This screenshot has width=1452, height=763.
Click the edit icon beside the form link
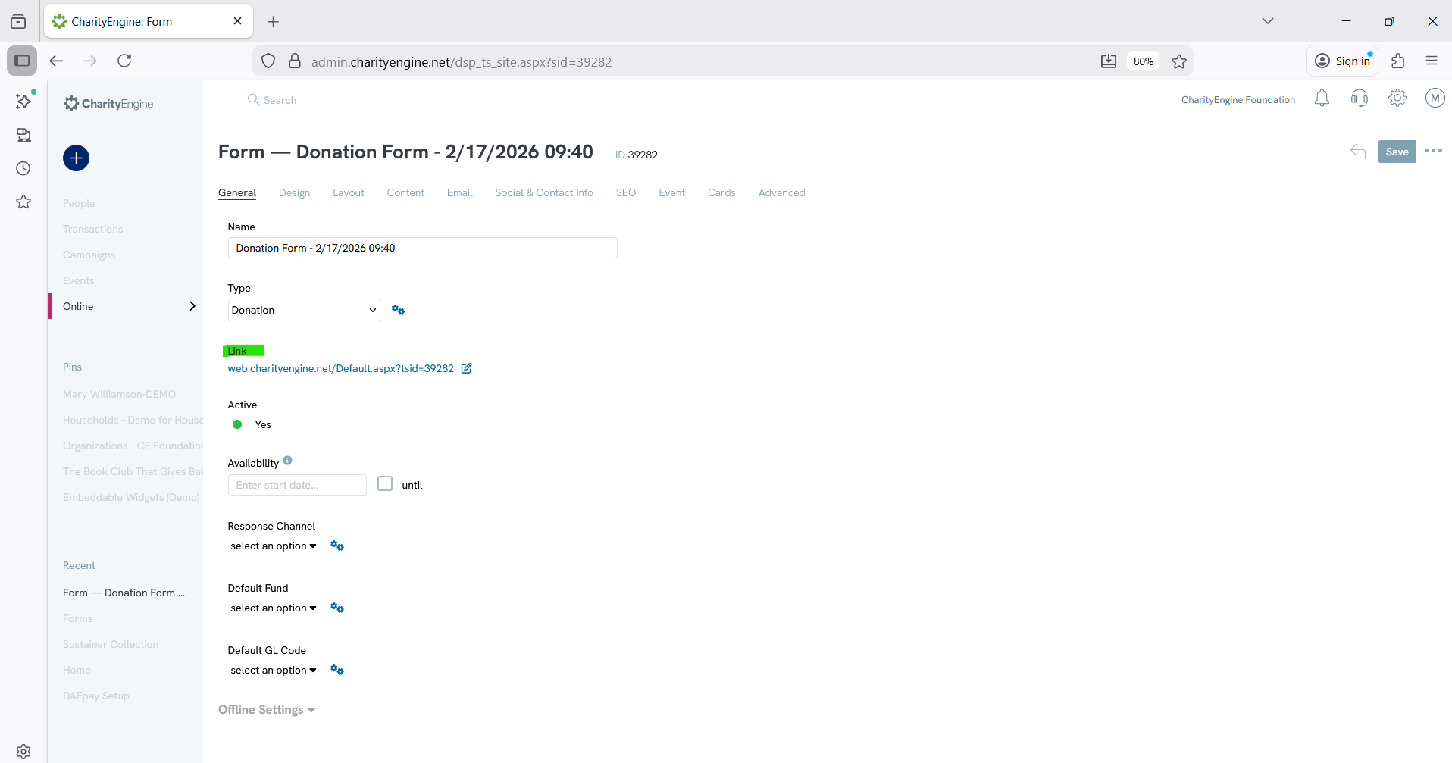(467, 369)
